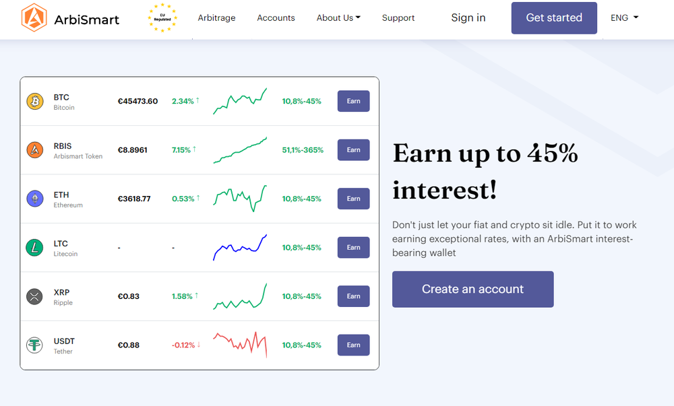Click the Bitcoin BTC coin icon

[x=34, y=101]
